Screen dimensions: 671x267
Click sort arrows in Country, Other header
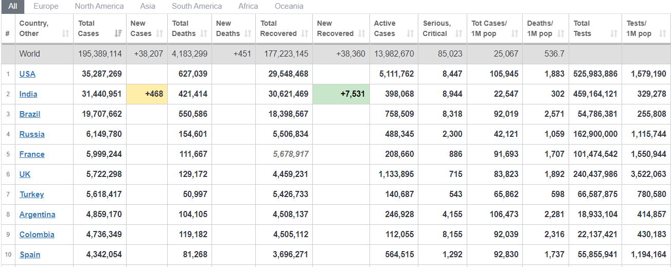(x=65, y=33)
